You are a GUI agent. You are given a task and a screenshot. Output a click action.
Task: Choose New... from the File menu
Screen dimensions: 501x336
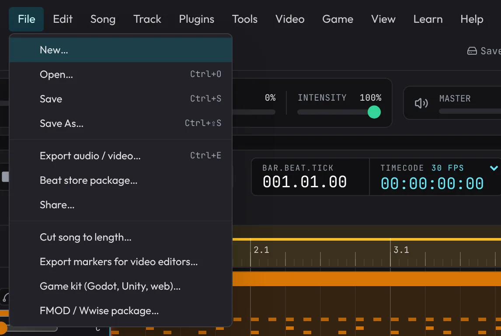pos(121,50)
